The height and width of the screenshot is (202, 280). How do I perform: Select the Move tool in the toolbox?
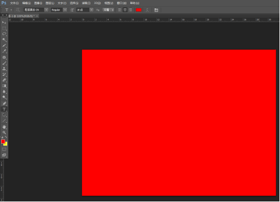[4, 22]
